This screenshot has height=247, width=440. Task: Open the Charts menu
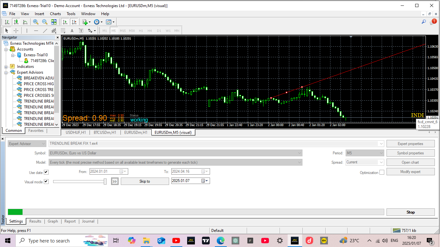pos(55,14)
